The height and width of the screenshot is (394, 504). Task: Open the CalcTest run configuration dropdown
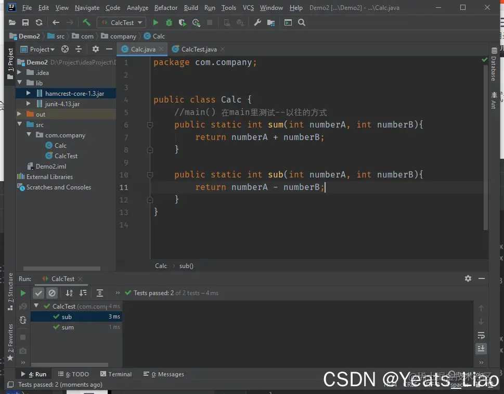point(122,22)
